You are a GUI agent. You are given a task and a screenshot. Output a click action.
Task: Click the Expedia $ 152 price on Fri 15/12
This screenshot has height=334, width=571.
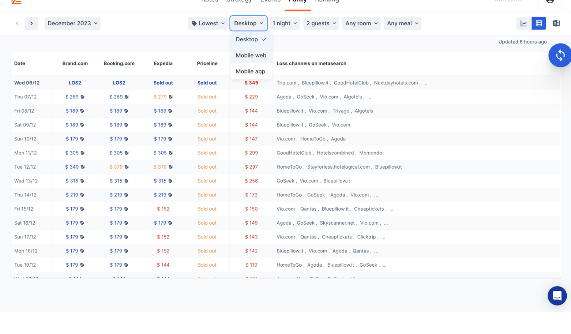point(163,209)
